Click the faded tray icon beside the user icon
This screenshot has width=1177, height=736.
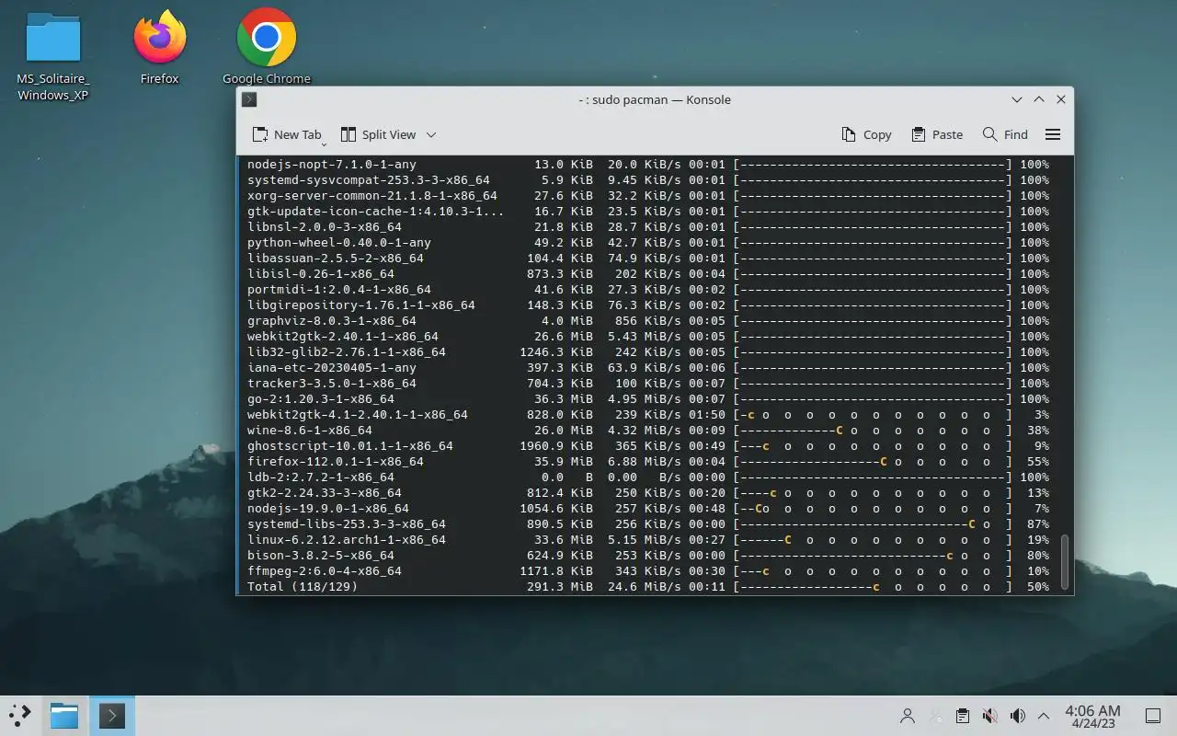935,716
